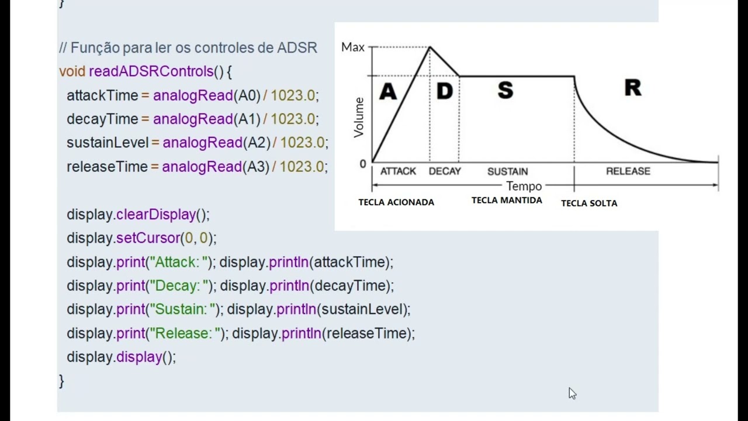Image resolution: width=748 pixels, height=421 pixels.
Task: Click the large letter R in diagram
Action: click(633, 88)
